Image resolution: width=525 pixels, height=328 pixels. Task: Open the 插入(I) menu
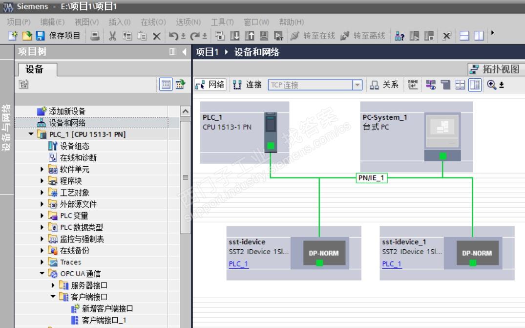pos(120,22)
